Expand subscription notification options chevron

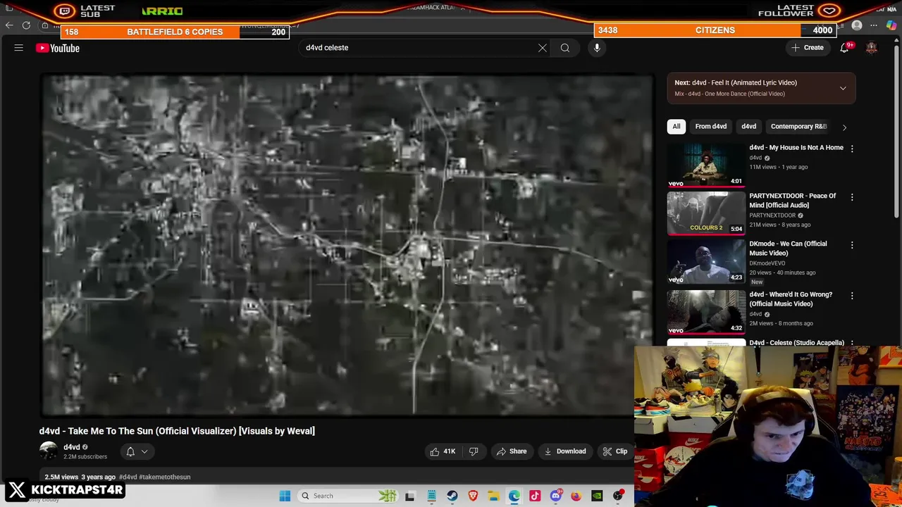[x=144, y=451]
